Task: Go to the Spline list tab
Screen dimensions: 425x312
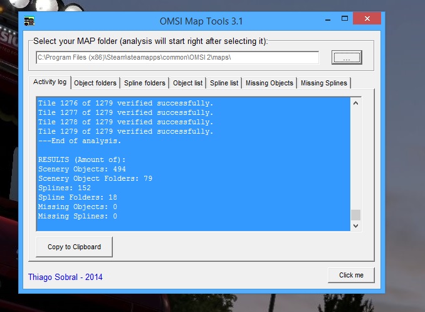Action: [224, 83]
